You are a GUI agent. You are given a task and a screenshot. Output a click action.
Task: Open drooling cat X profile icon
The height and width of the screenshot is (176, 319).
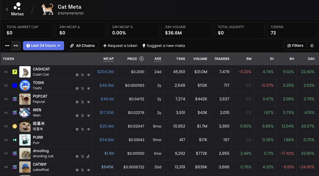[x=82, y=157]
